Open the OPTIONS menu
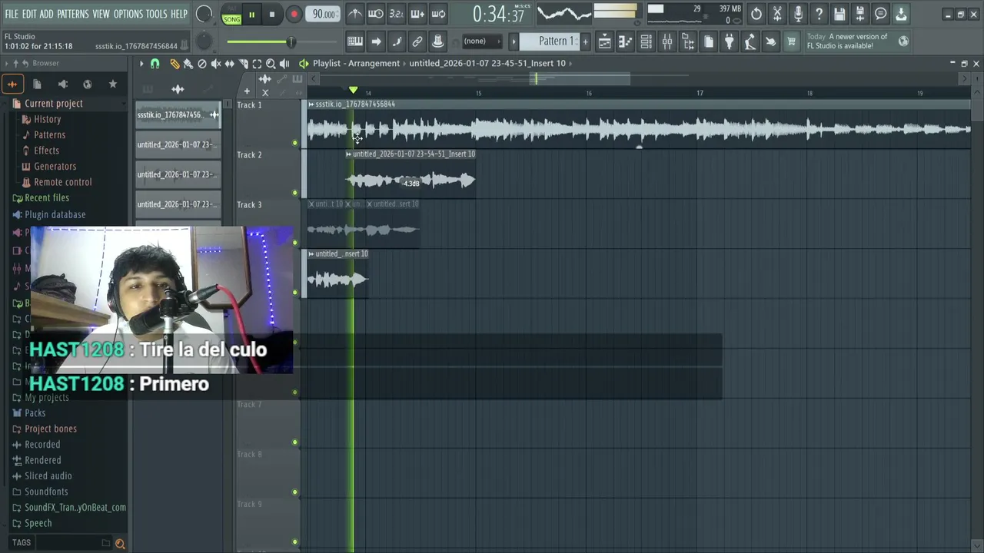The width and height of the screenshot is (984, 553). click(128, 15)
